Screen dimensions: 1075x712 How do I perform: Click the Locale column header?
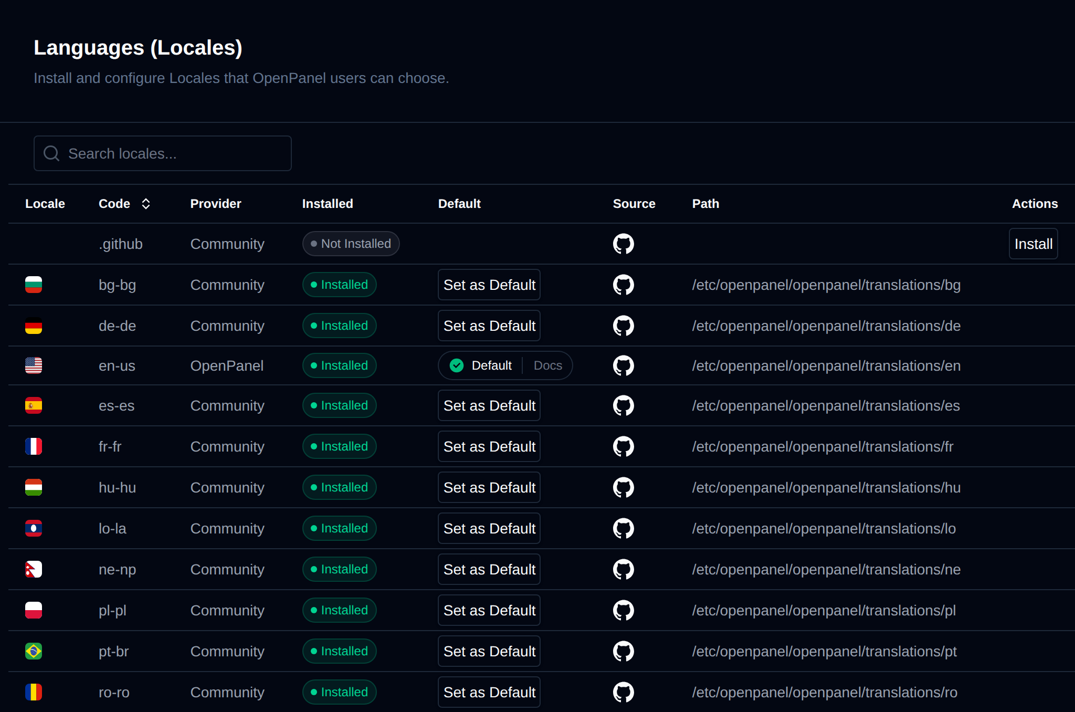tap(45, 204)
